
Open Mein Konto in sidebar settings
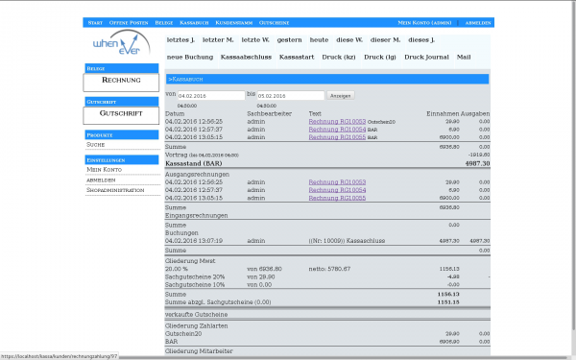click(105, 170)
